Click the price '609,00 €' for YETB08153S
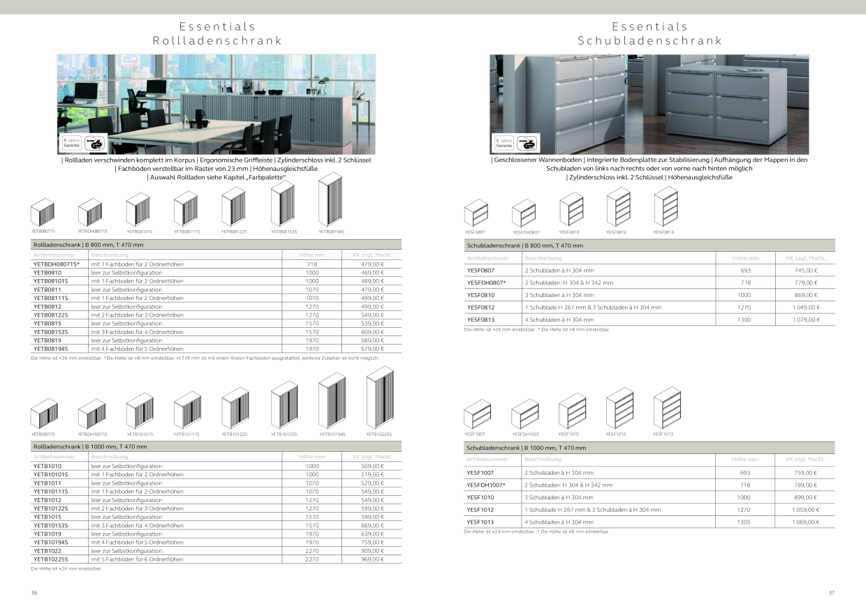 372,332
